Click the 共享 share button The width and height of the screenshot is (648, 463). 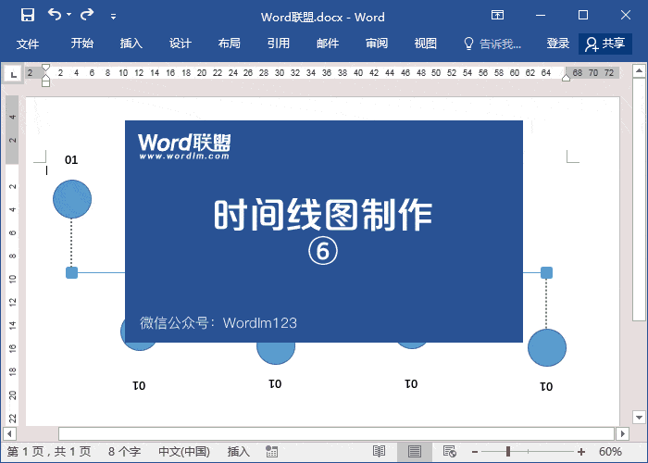click(605, 44)
